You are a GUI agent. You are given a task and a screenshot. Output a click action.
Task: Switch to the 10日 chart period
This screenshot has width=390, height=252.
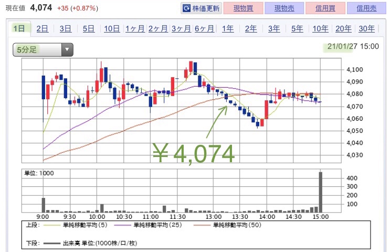(112, 29)
